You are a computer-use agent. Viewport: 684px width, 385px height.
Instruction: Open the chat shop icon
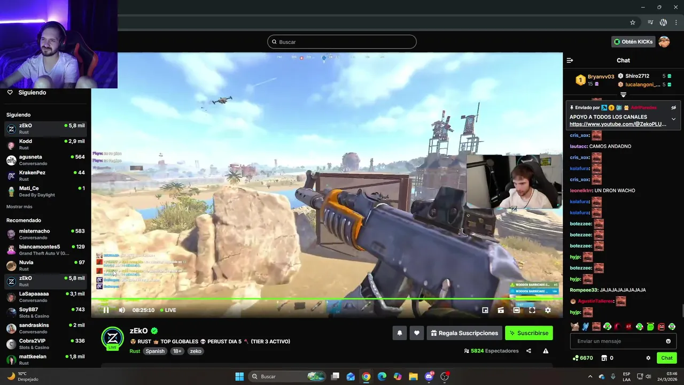point(604,358)
